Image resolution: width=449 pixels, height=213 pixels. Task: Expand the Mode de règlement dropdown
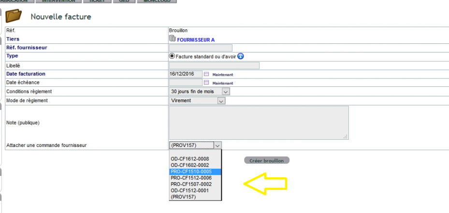(x=197, y=101)
